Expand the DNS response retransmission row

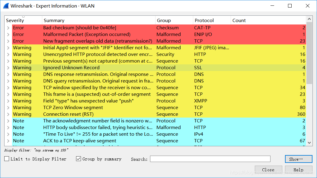point(8,74)
